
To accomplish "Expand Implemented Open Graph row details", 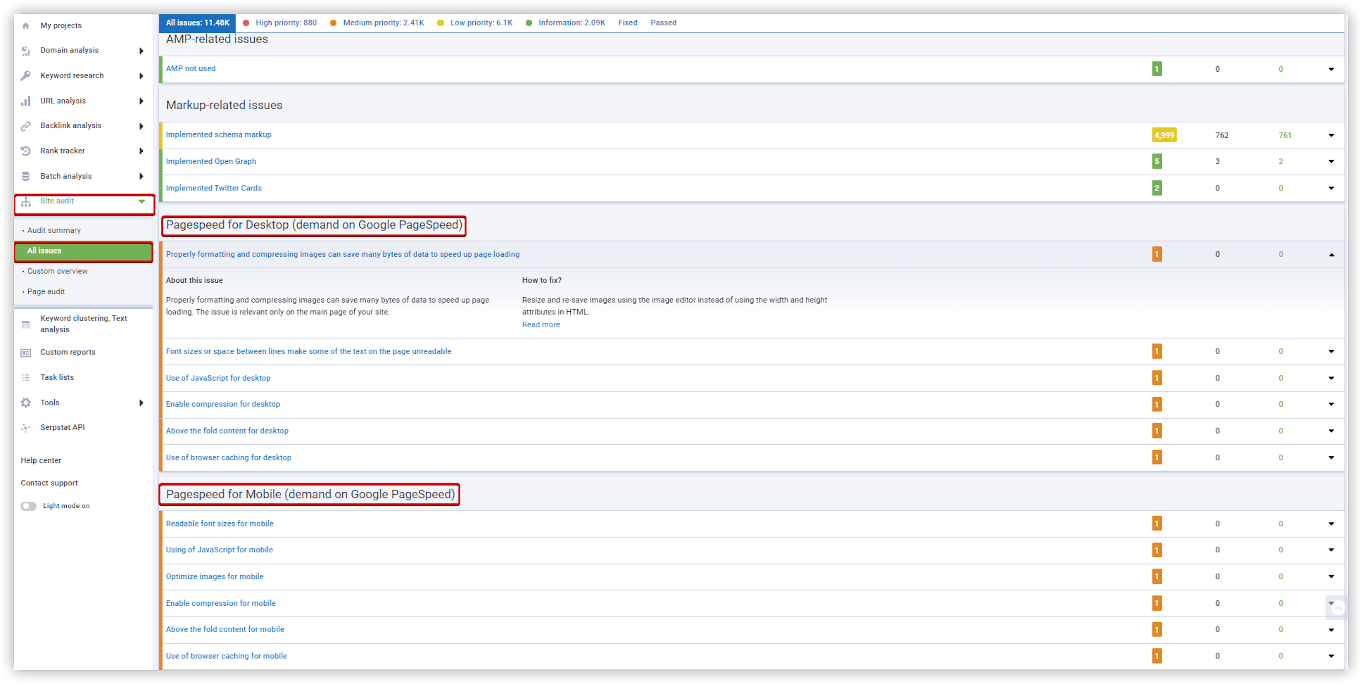I will [1331, 162].
